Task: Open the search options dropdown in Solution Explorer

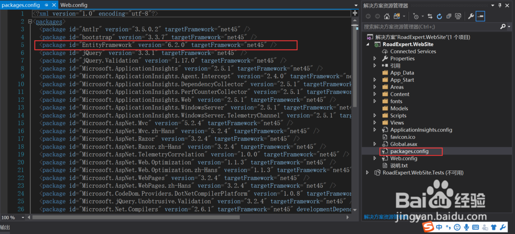Action: coord(509,27)
